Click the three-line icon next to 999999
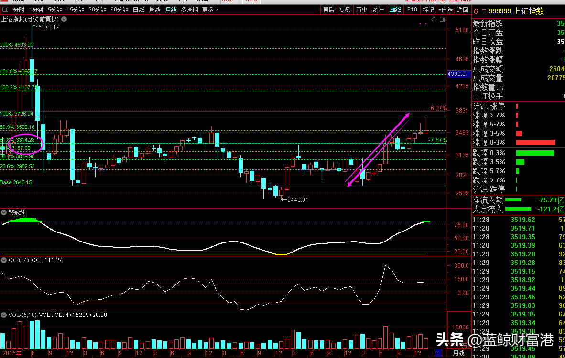Image resolution: width=565 pixels, height=358 pixels. click(484, 11)
